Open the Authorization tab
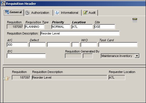The height and width of the screenshot is (103, 146). click(38, 13)
